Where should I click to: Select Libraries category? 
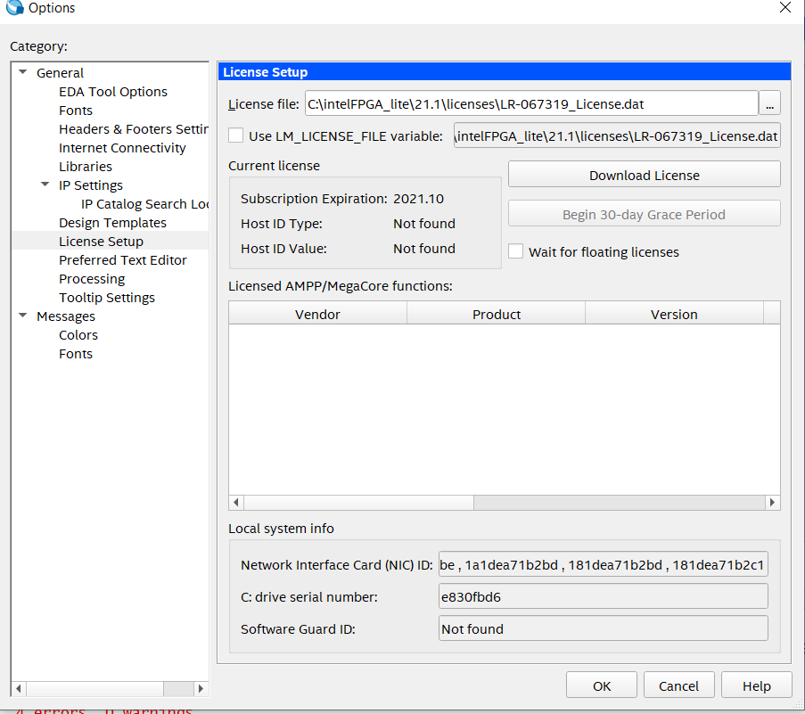tap(86, 167)
